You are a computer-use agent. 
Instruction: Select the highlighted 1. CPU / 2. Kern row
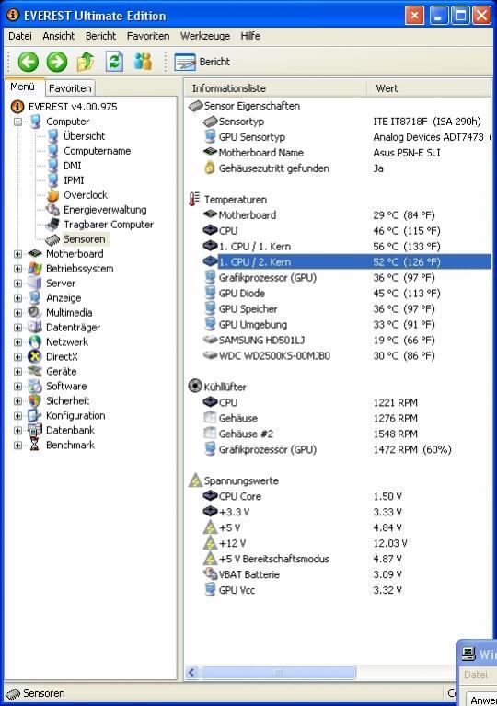(x=347, y=262)
